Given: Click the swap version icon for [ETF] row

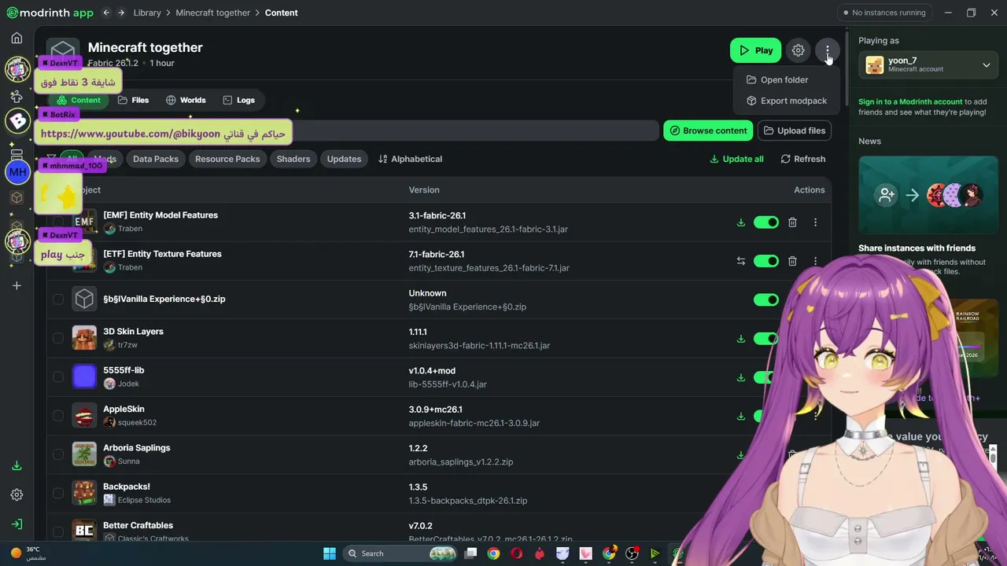Looking at the screenshot, I should (x=740, y=261).
